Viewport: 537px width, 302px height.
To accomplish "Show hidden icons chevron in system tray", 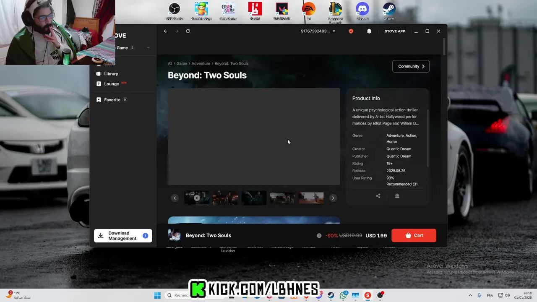I will (x=470, y=295).
